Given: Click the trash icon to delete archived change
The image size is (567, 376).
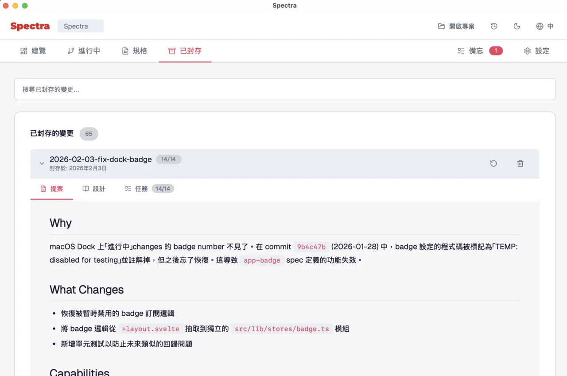Looking at the screenshot, I should pos(520,163).
